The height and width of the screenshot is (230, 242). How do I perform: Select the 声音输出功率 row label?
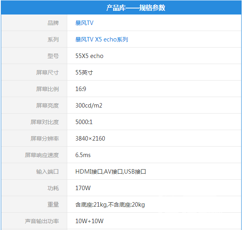pos(42,221)
